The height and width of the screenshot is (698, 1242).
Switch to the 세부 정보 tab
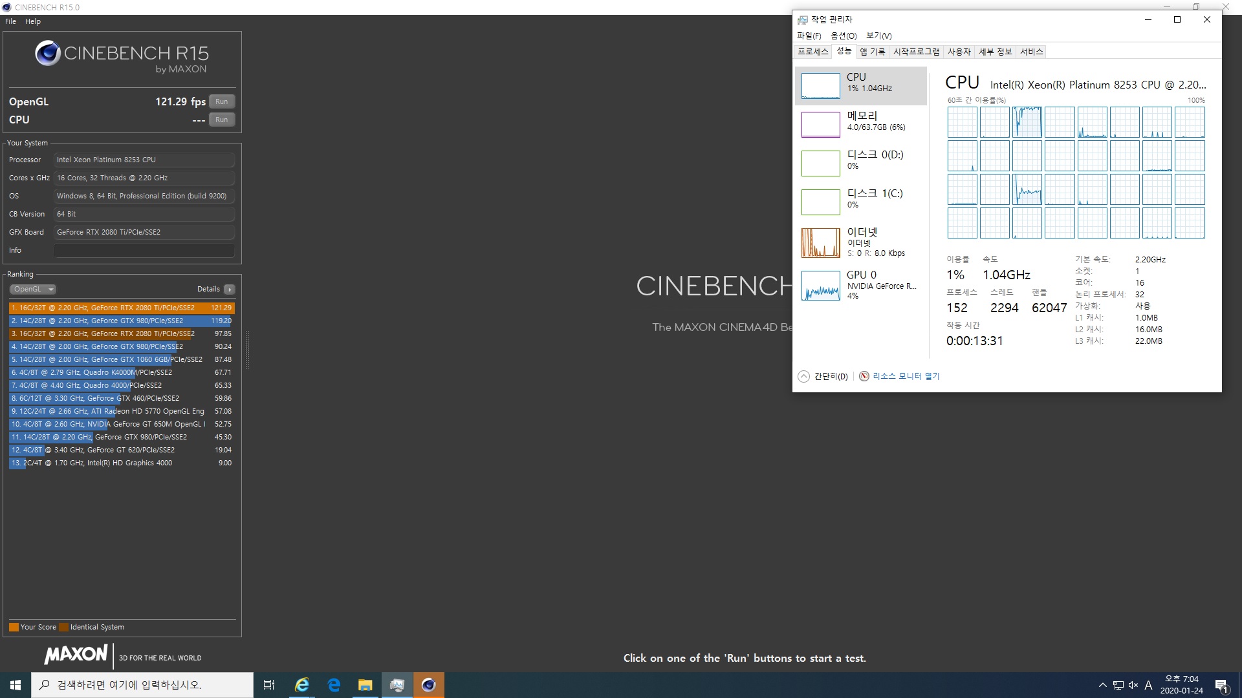[995, 52]
